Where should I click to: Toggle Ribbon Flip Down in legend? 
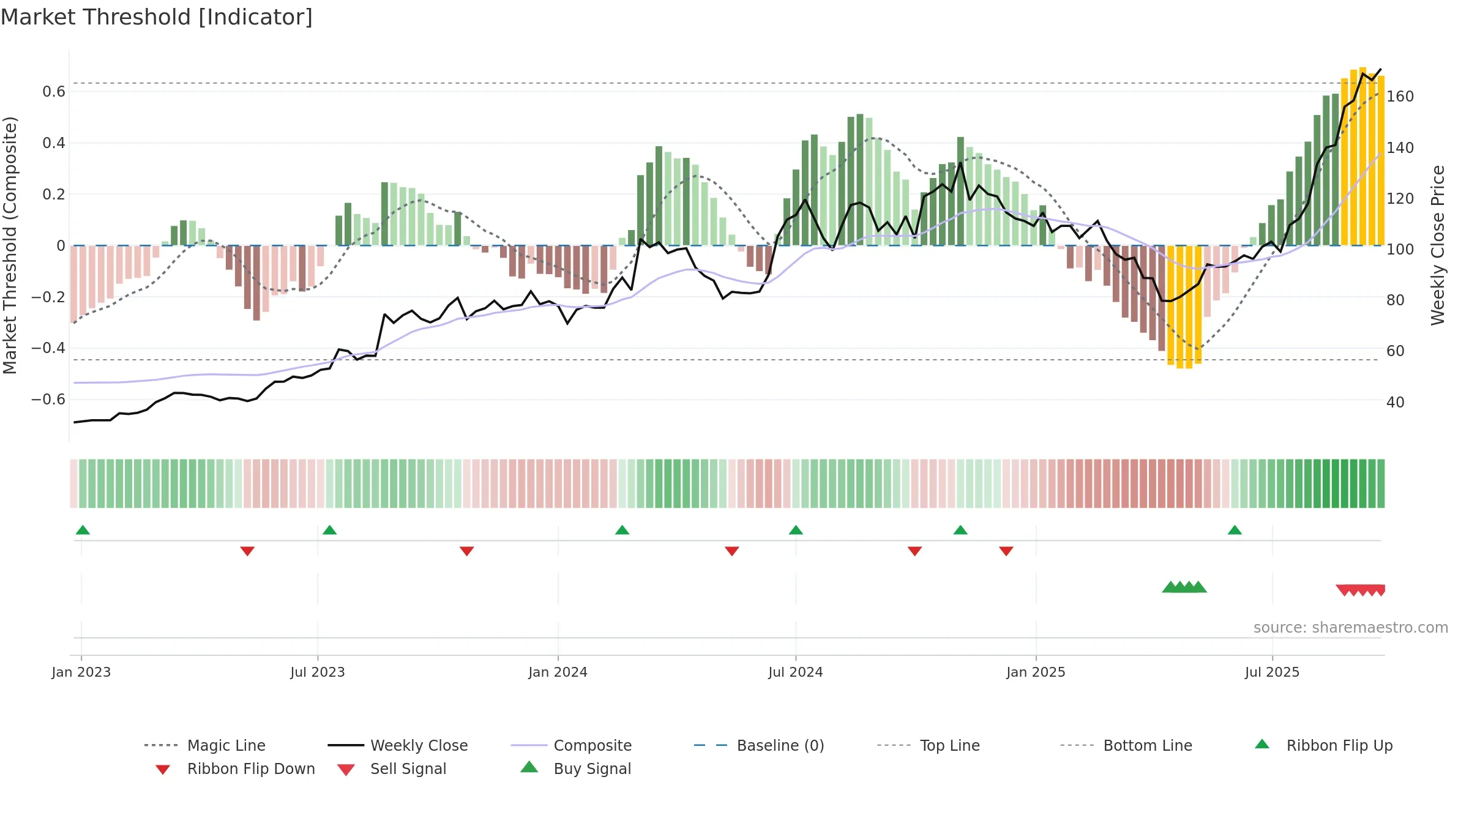(x=236, y=768)
